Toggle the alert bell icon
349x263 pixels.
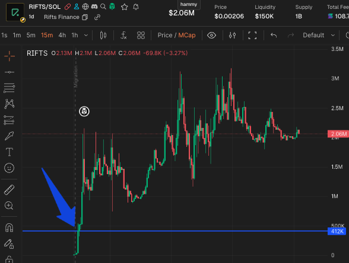point(136,7)
